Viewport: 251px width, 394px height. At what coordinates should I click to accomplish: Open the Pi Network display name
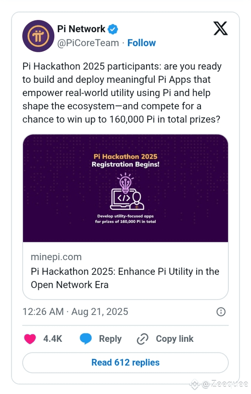81,29
